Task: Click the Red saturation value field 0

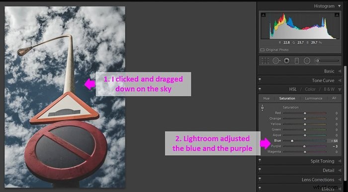Action: 337,113
